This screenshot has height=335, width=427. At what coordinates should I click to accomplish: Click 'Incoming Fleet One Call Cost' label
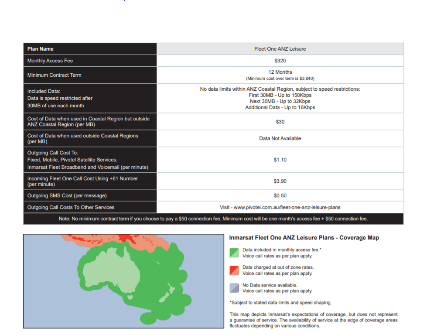pyautogui.click(x=82, y=181)
